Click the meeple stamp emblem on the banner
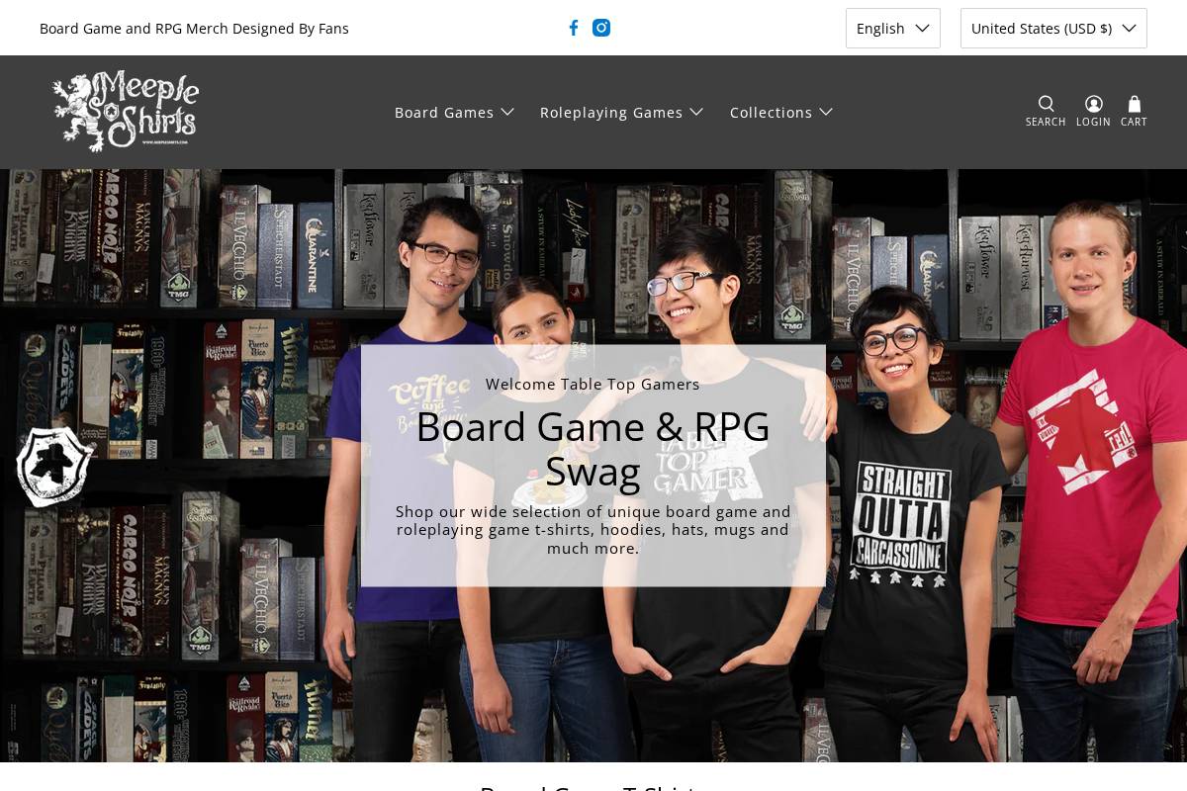Viewport: 1187px width, 791px height. click(x=54, y=467)
